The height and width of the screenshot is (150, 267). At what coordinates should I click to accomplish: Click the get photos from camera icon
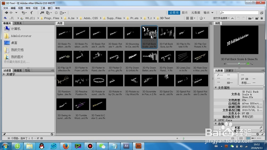click(x=42, y=13)
